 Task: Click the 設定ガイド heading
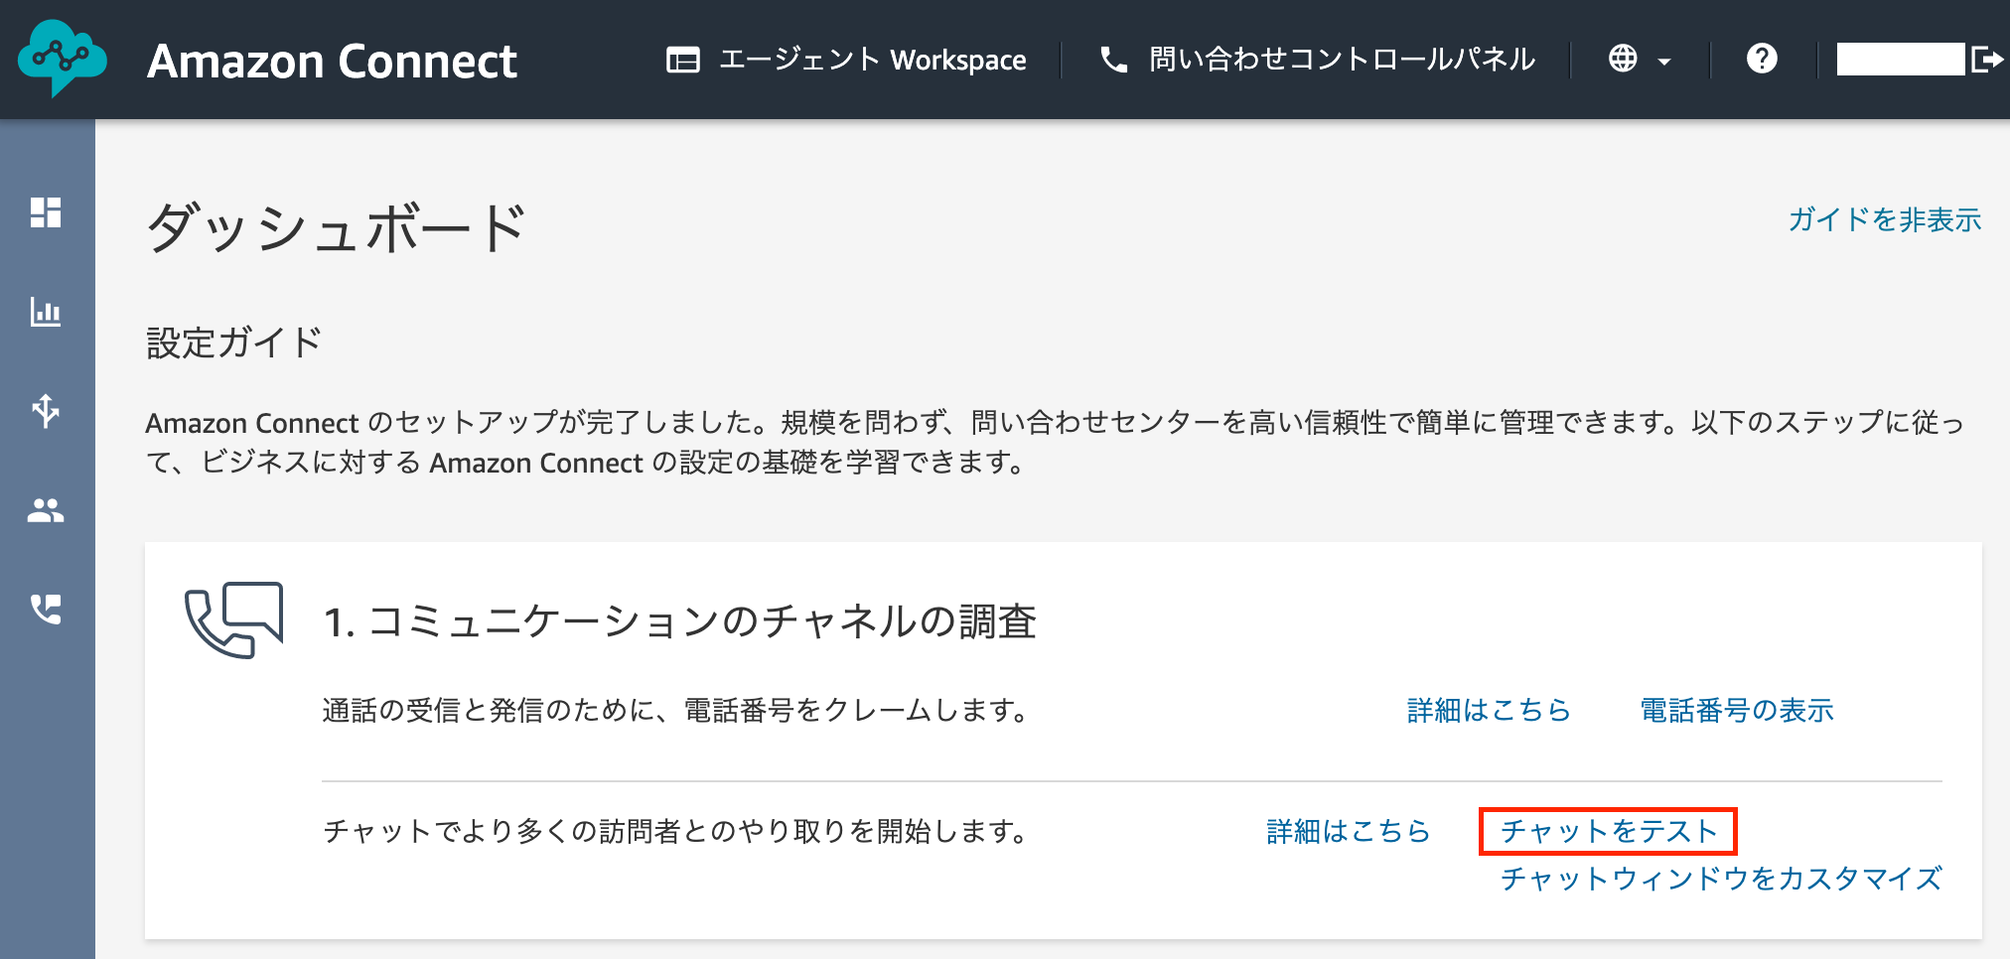[233, 342]
